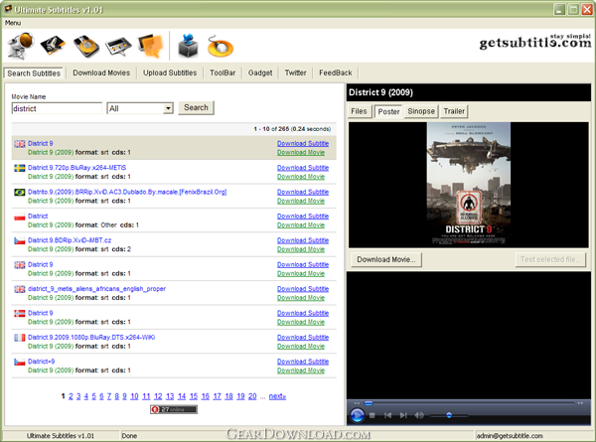This screenshot has height=442, width=596.
Task: Click the admin@getsubtitle.com status bar text
Action: [510, 435]
